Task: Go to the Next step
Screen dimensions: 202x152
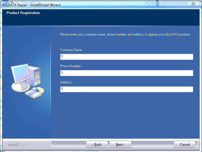Action: tap(120, 145)
